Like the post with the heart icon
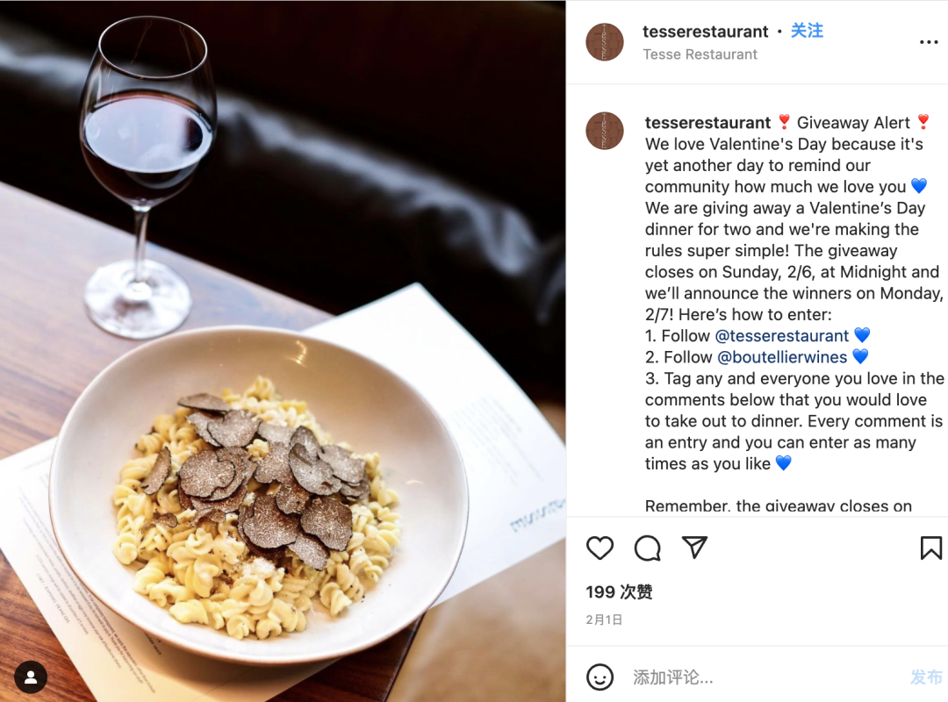 (600, 548)
